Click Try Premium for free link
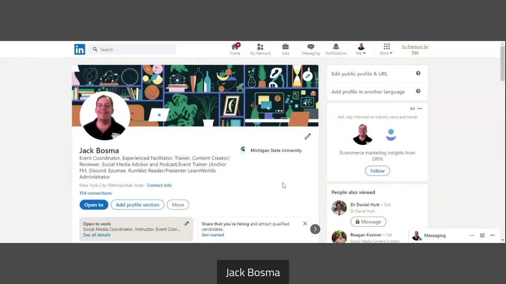The height and width of the screenshot is (284, 506). [415, 49]
